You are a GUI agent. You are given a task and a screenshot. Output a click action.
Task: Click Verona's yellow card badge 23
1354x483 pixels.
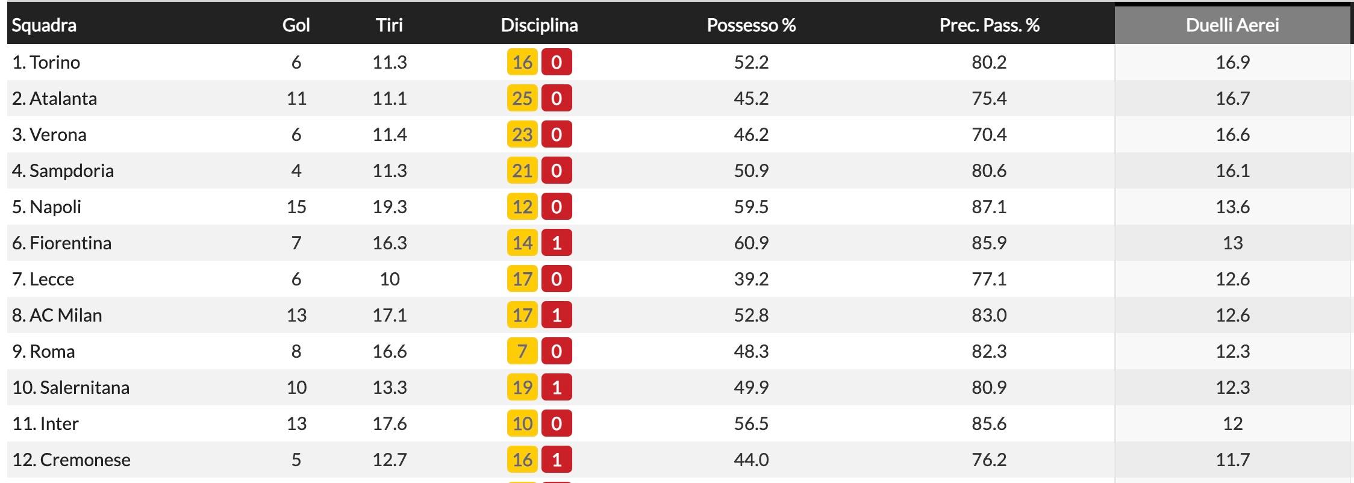522,135
